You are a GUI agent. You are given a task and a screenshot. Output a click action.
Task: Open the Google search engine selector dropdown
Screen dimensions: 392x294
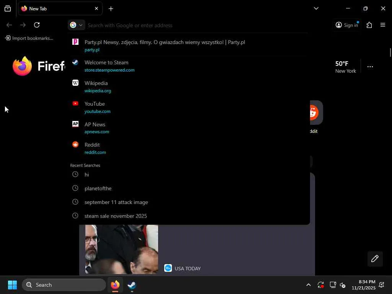[x=76, y=25]
